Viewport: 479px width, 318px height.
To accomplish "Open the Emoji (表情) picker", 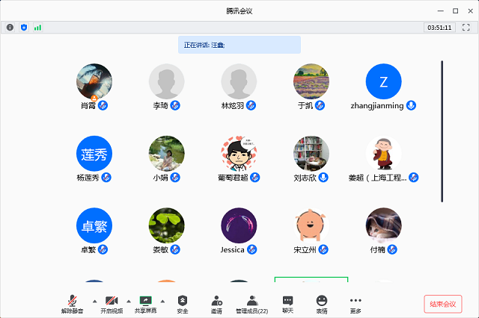I will point(322,302).
